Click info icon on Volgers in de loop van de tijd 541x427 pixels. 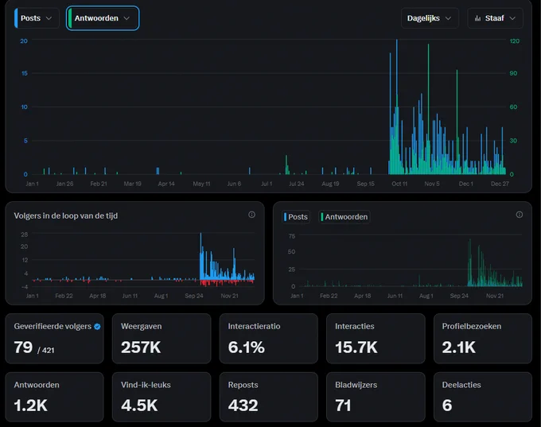tap(252, 215)
